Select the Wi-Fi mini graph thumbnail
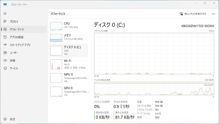This screenshot has height=124, width=219. pos(56,64)
